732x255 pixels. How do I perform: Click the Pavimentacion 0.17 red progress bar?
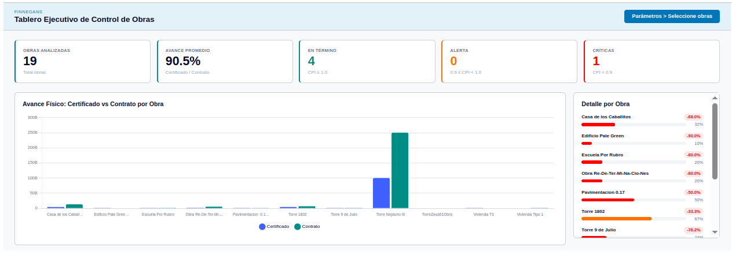[607, 200]
